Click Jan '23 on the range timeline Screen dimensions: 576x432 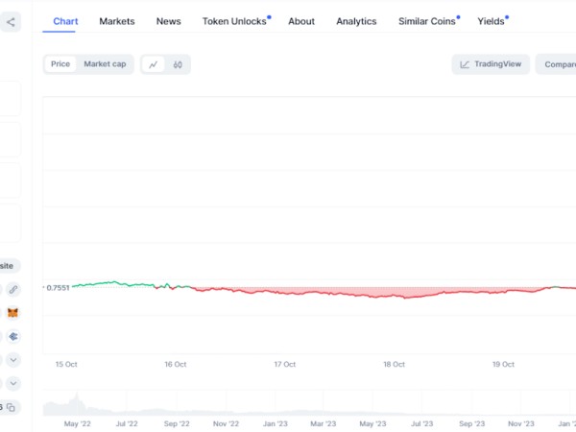click(x=276, y=423)
